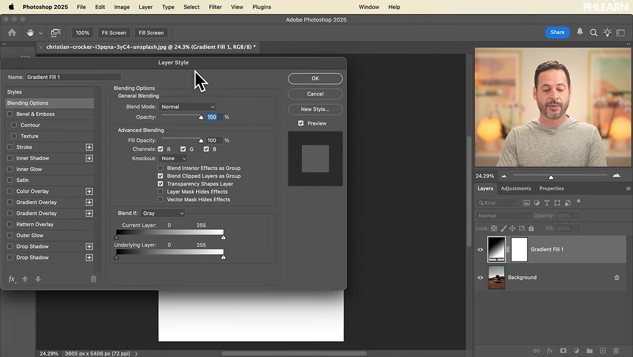The image size is (633, 357).
Task: Open the Blend Mode dropdown in Layer Style
Action: 187,107
